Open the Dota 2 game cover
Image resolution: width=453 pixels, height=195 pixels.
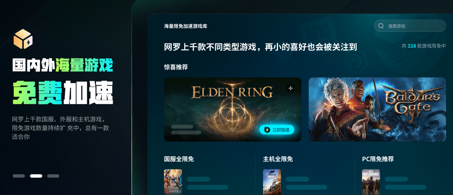[x=173, y=182]
